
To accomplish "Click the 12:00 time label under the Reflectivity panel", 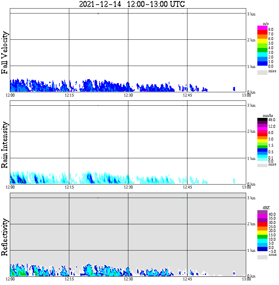I will [10, 279].
